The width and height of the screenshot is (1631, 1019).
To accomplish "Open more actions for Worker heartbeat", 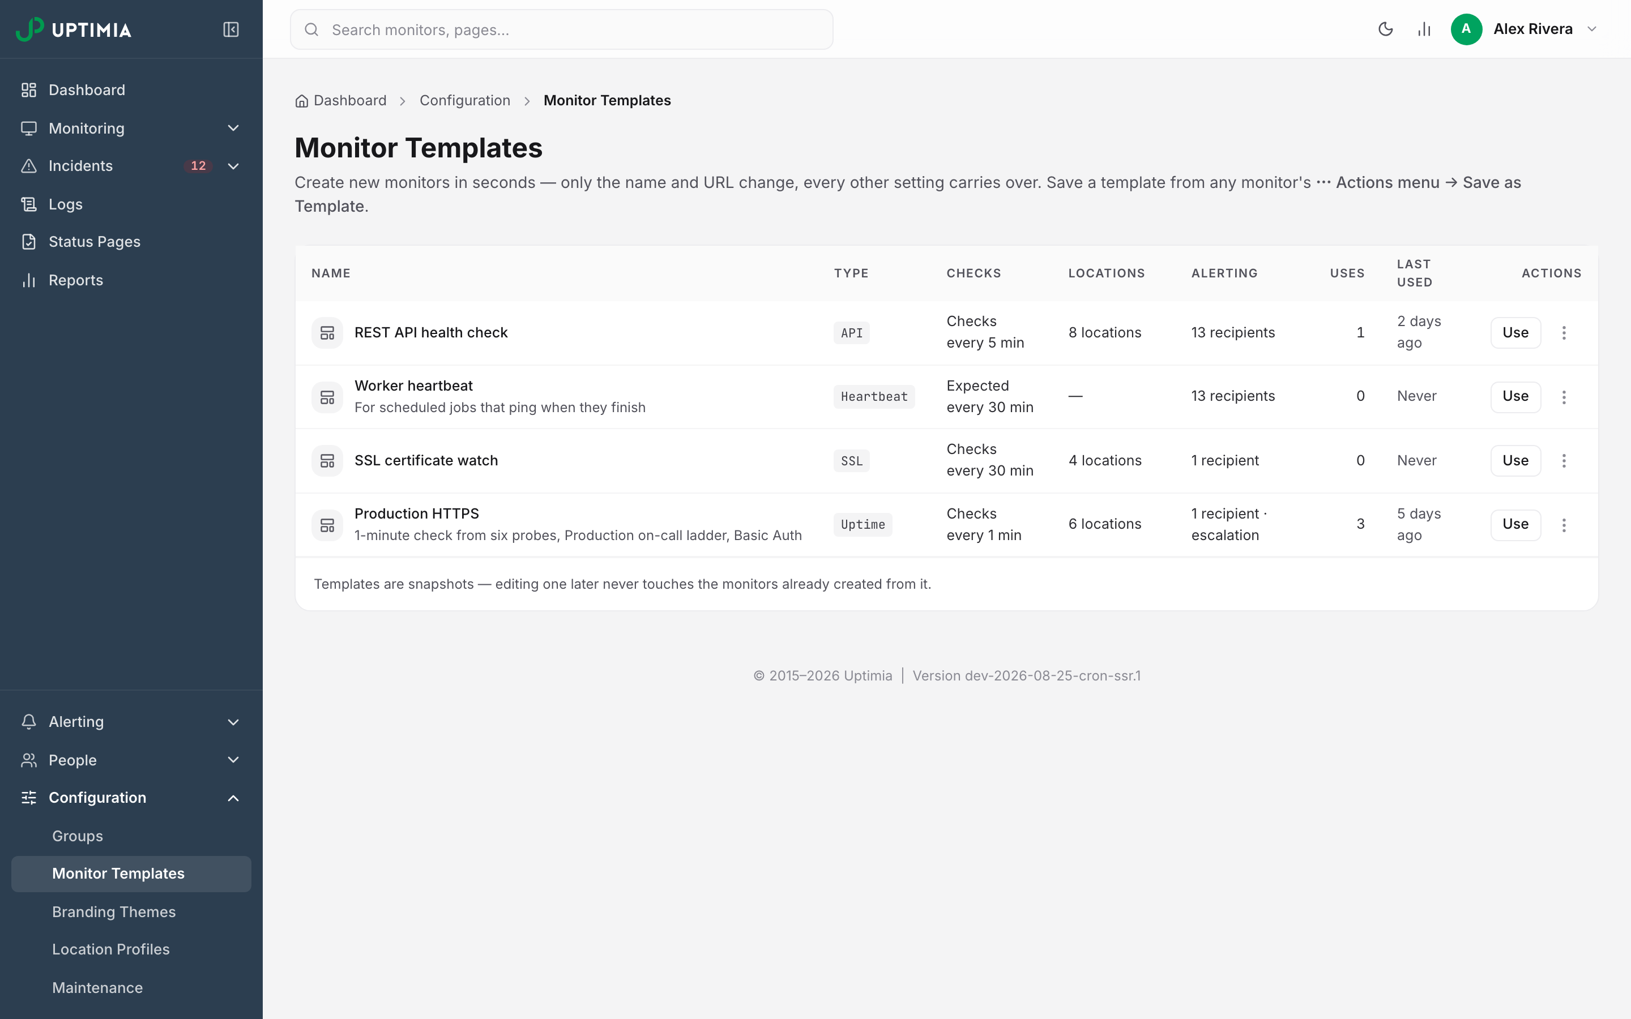I will pyautogui.click(x=1564, y=397).
